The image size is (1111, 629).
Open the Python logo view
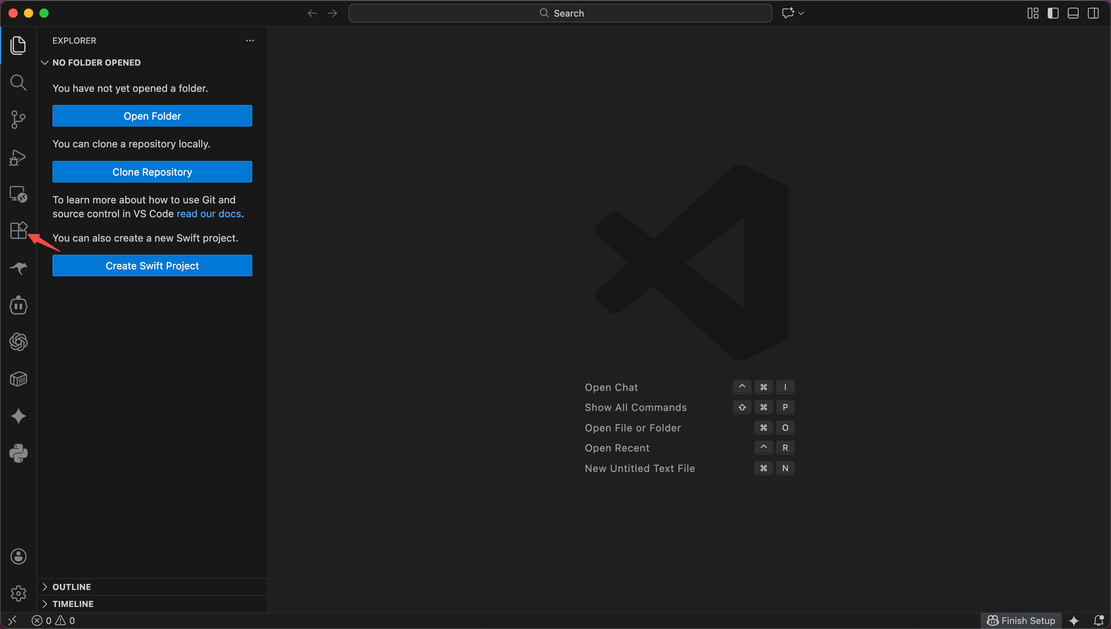click(x=18, y=453)
